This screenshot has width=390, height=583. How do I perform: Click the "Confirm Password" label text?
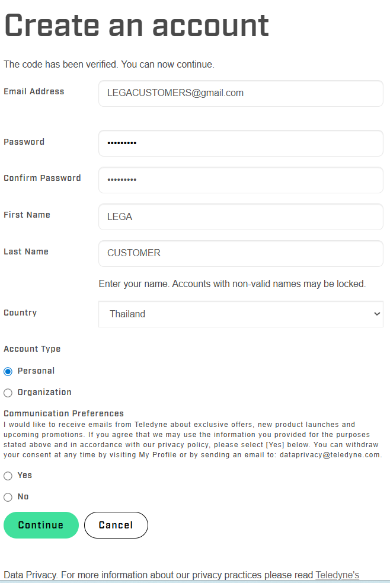[x=42, y=178]
